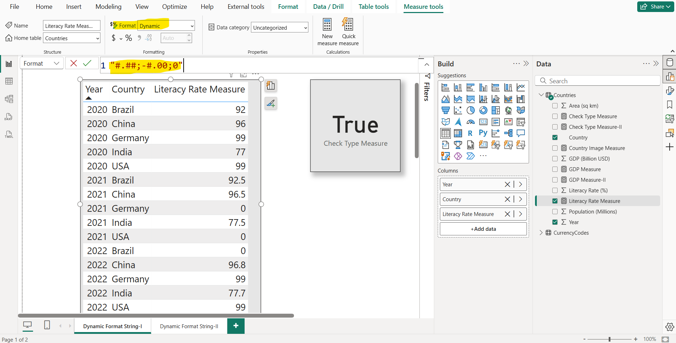Uncheck the Country field
Screen dimensions: 676x343
(x=555, y=137)
